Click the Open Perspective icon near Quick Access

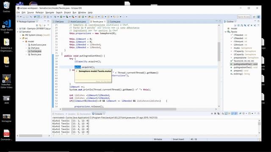point(254,17)
